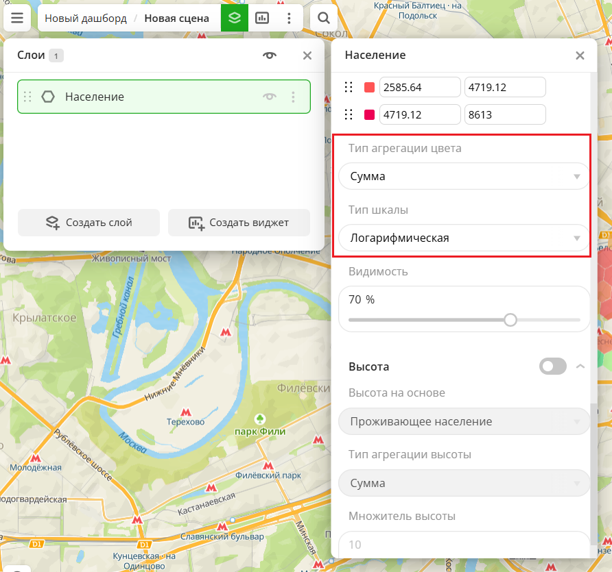Enable the Высота toggle switch
The width and height of the screenshot is (612, 572).
553,366
